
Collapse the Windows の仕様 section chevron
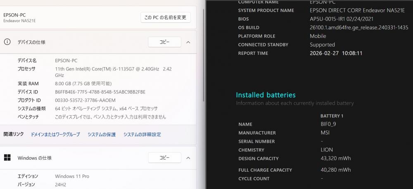[188, 158]
